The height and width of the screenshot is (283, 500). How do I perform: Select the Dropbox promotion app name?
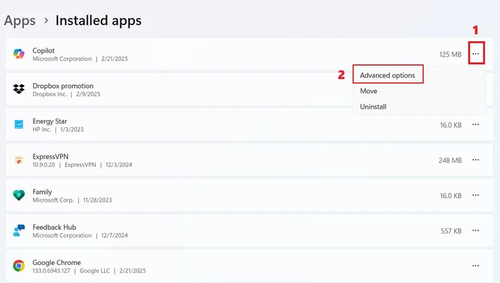click(63, 86)
